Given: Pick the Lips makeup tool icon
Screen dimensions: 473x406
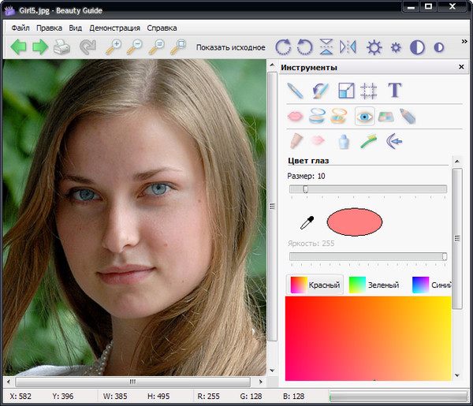Looking at the screenshot, I should [x=295, y=117].
